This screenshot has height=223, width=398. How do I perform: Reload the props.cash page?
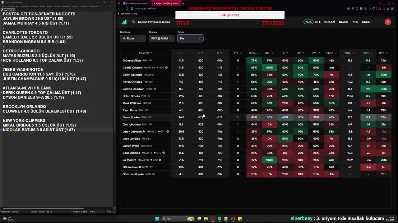point(127,8)
